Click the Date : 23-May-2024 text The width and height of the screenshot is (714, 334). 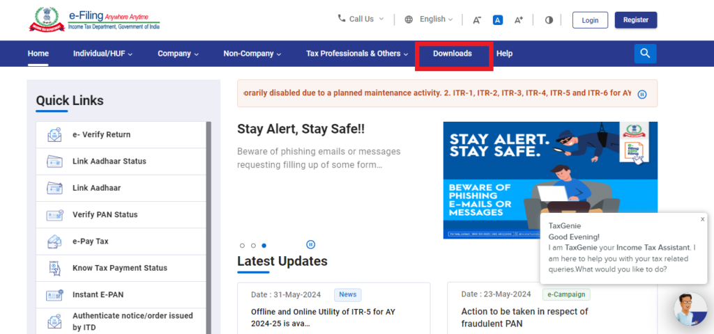496,294
